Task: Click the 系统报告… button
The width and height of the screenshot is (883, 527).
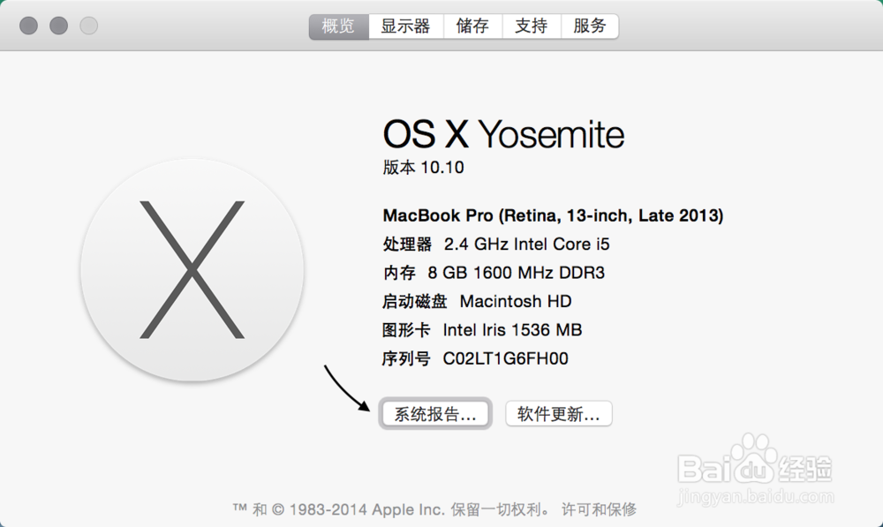Action: click(434, 414)
